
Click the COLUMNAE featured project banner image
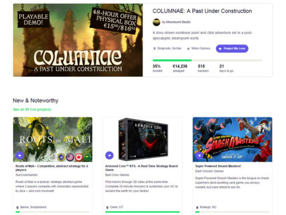click(78, 40)
